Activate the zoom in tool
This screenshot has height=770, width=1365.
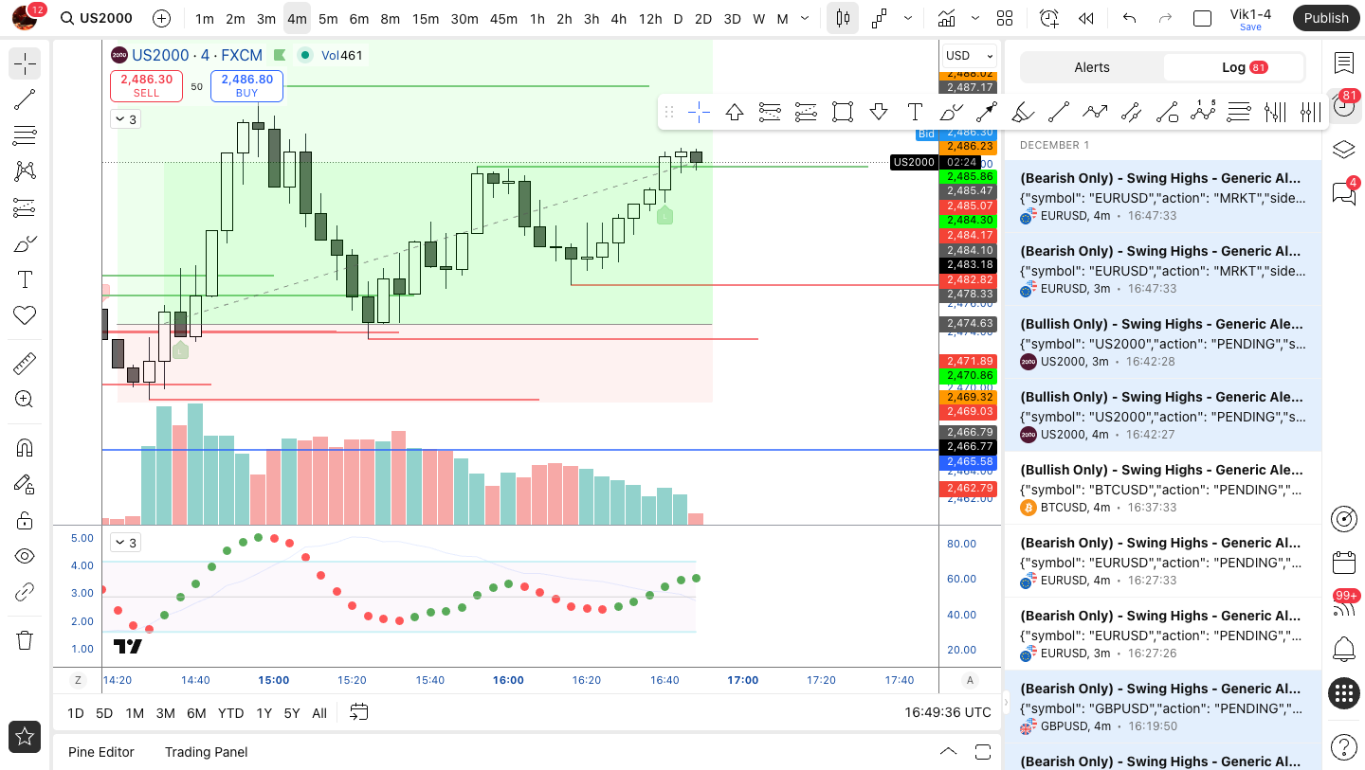click(x=25, y=400)
